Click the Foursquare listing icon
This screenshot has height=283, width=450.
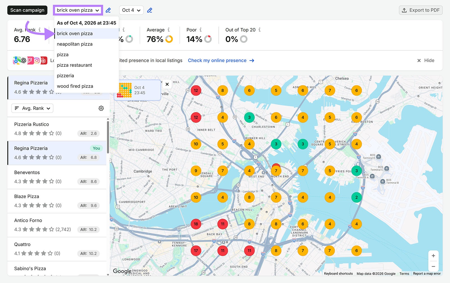[30, 60]
